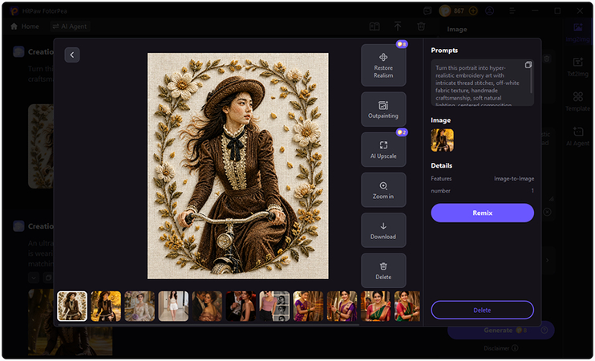Click the book guide icon in the top toolbar

pyautogui.click(x=374, y=26)
